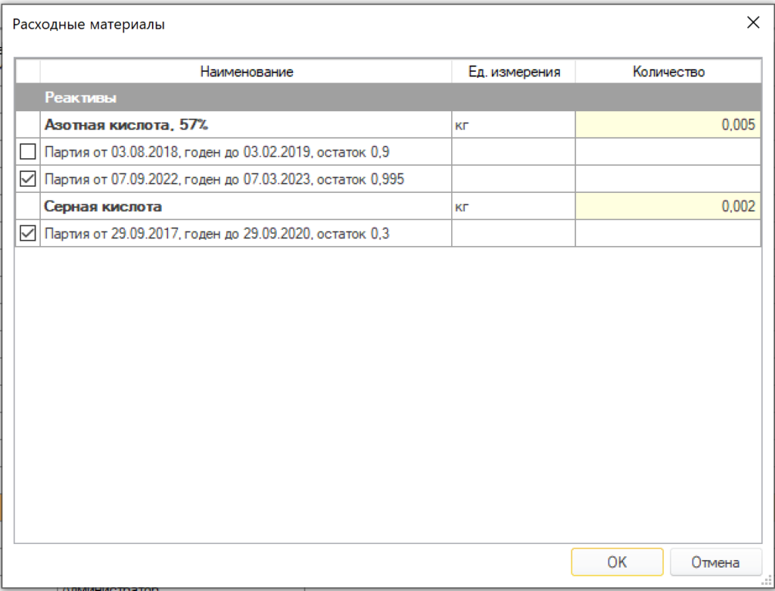Edit the quantity field for Азотная кислота
775x591 pixels.
(x=668, y=125)
